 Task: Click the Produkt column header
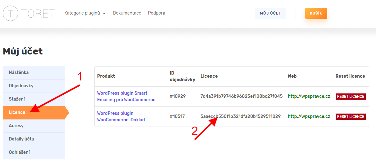(x=106, y=76)
